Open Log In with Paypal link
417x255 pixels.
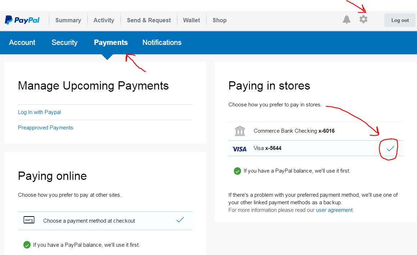click(39, 112)
